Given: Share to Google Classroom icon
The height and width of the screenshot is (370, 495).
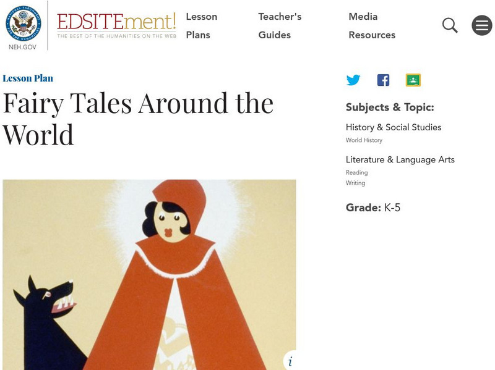Looking at the screenshot, I should point(413,80).
